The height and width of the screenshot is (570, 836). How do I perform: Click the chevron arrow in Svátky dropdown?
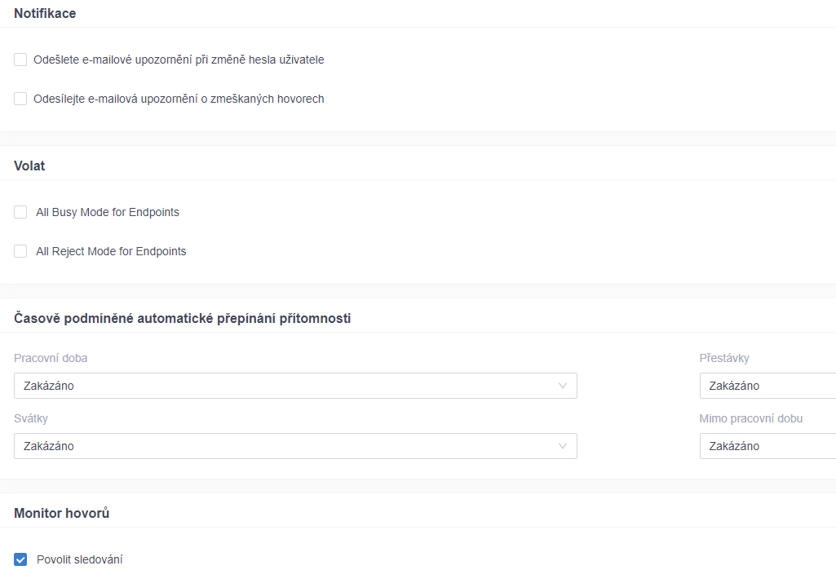pos(562,446)
